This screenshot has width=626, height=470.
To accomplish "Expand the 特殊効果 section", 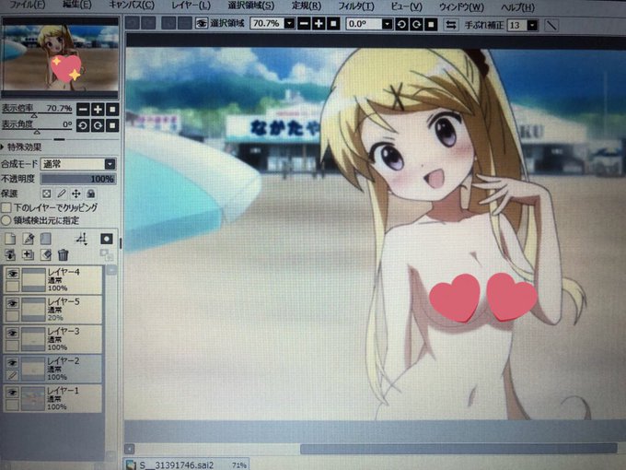I will pyautogui.click(x=21, y=147).
